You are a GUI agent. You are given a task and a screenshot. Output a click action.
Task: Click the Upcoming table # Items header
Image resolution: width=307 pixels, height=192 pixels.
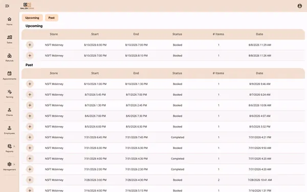(218, 34)
